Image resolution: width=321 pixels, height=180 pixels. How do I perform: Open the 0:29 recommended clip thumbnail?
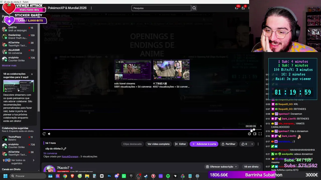click(171, 70)
